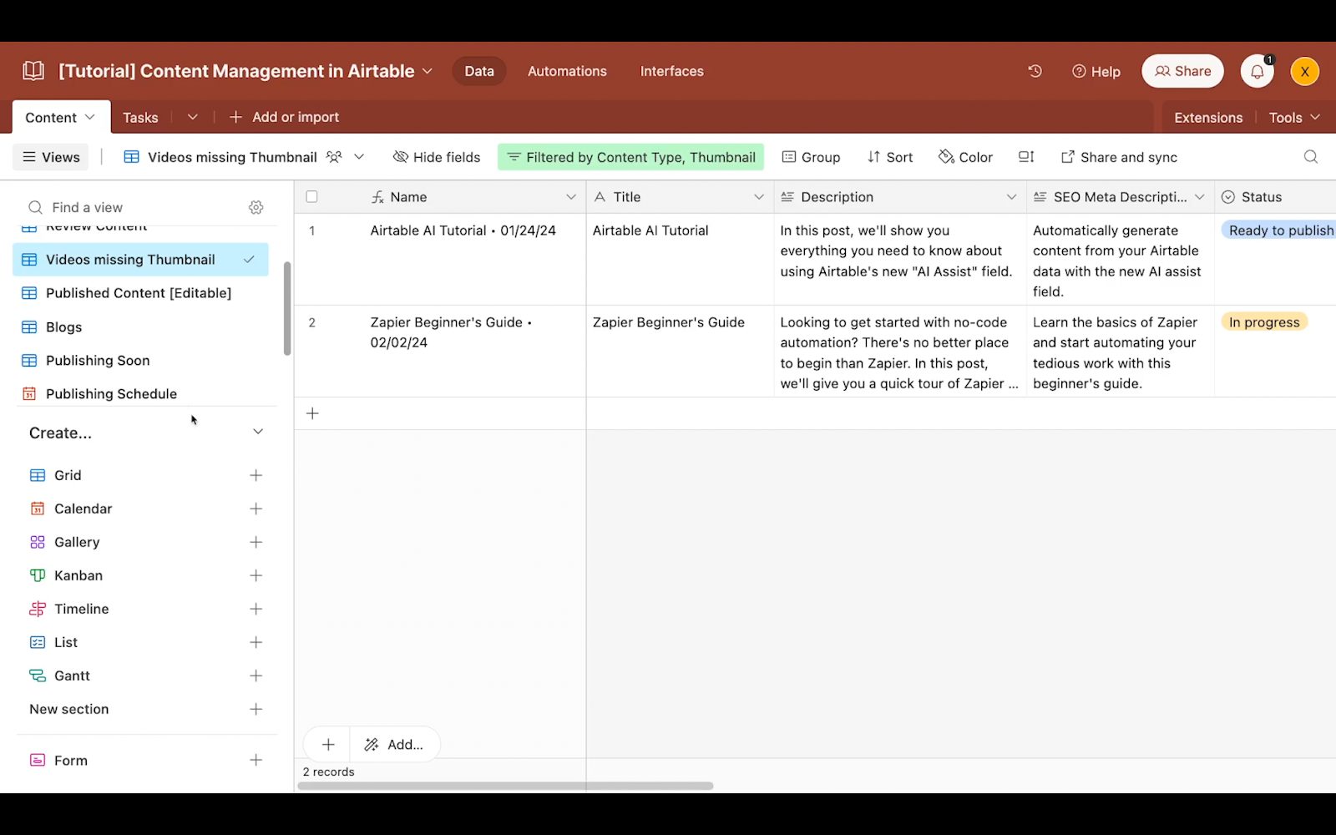Click Ready to publish status pill
This screenshot has width=1336, height=835.
pos(1280,230)
